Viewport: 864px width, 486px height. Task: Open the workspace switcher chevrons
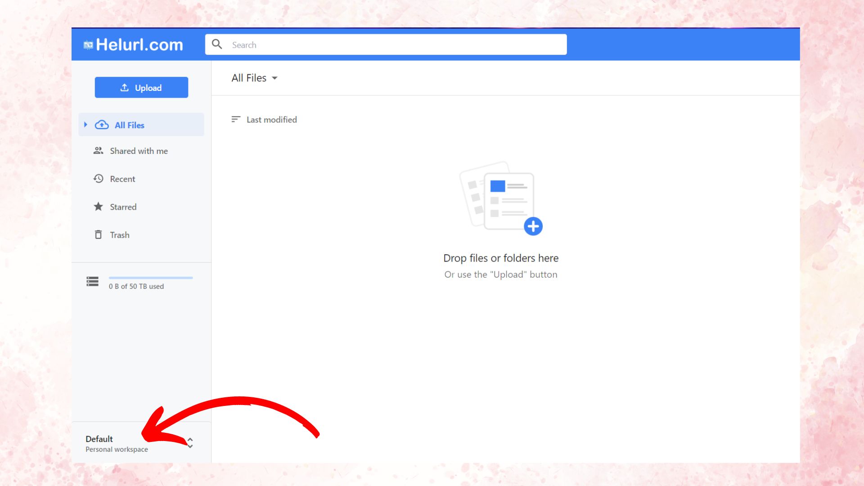pyautogui.click(x=190, y=443)
